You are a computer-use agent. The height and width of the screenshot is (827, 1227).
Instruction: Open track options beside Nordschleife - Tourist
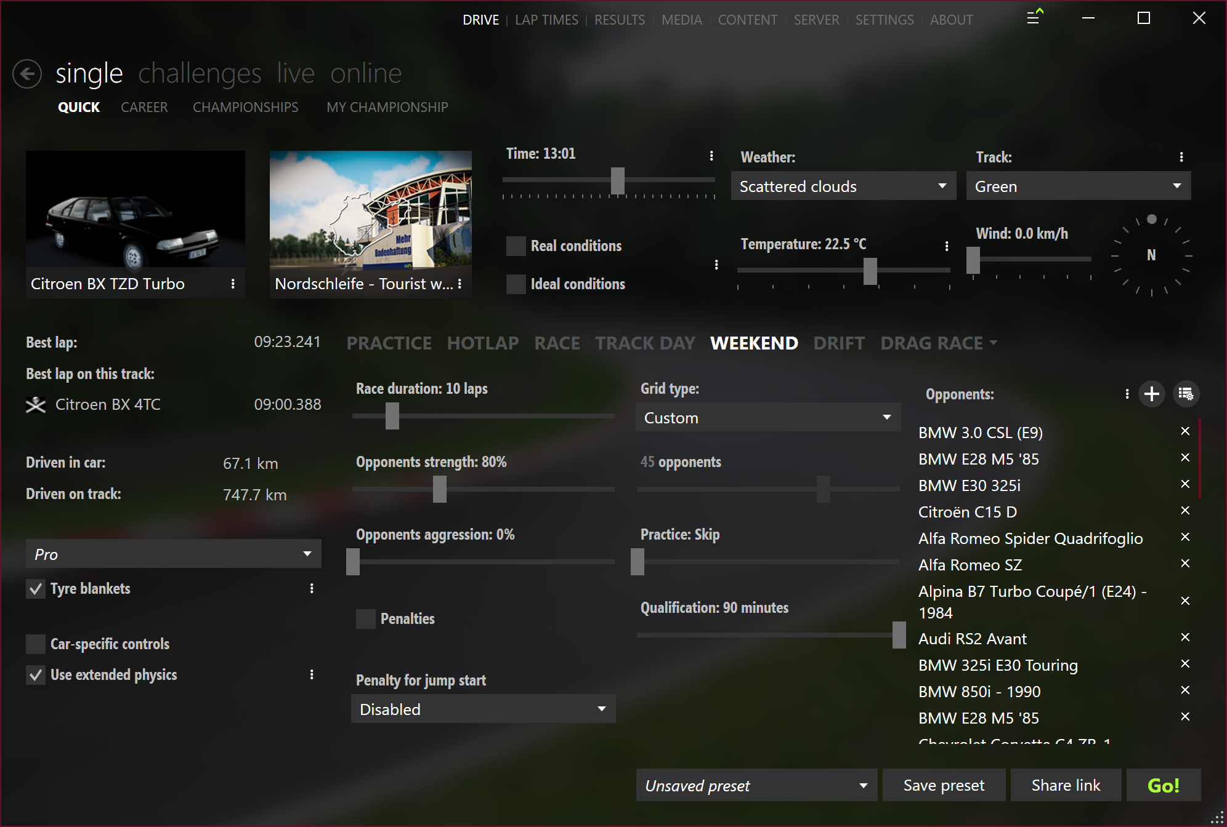click(460, 284)
